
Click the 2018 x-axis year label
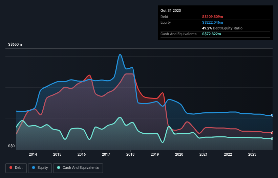pos(130,155)
